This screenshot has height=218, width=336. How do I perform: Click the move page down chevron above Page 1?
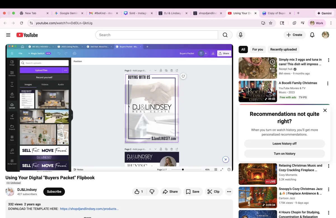click(x=155, y=70)
